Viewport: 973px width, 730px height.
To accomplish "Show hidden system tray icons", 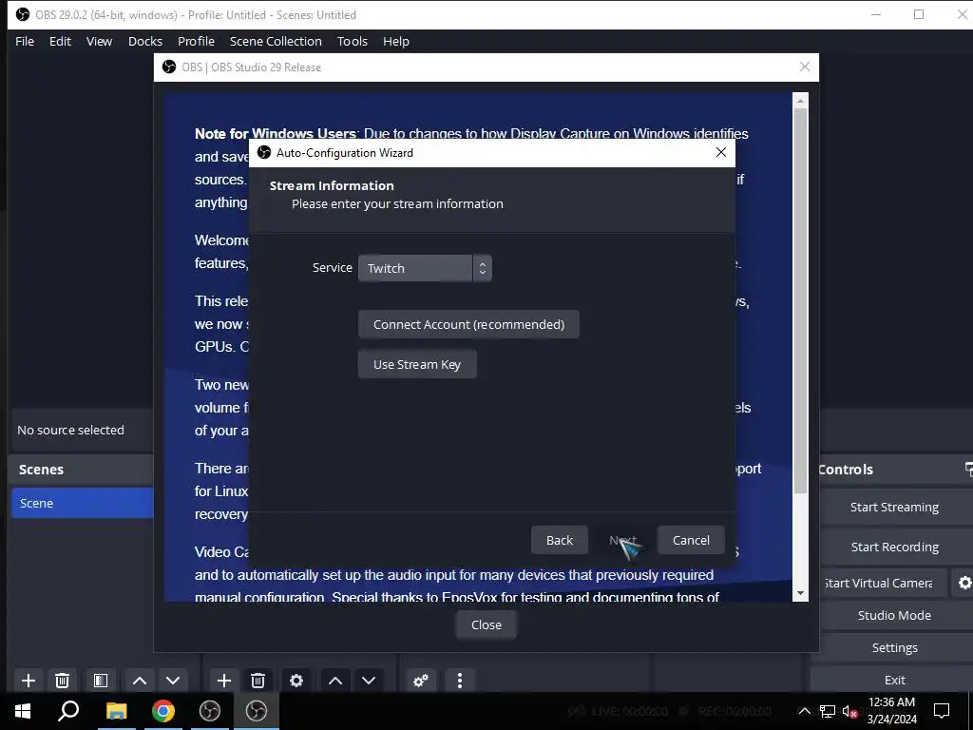I will coord(804,711).
